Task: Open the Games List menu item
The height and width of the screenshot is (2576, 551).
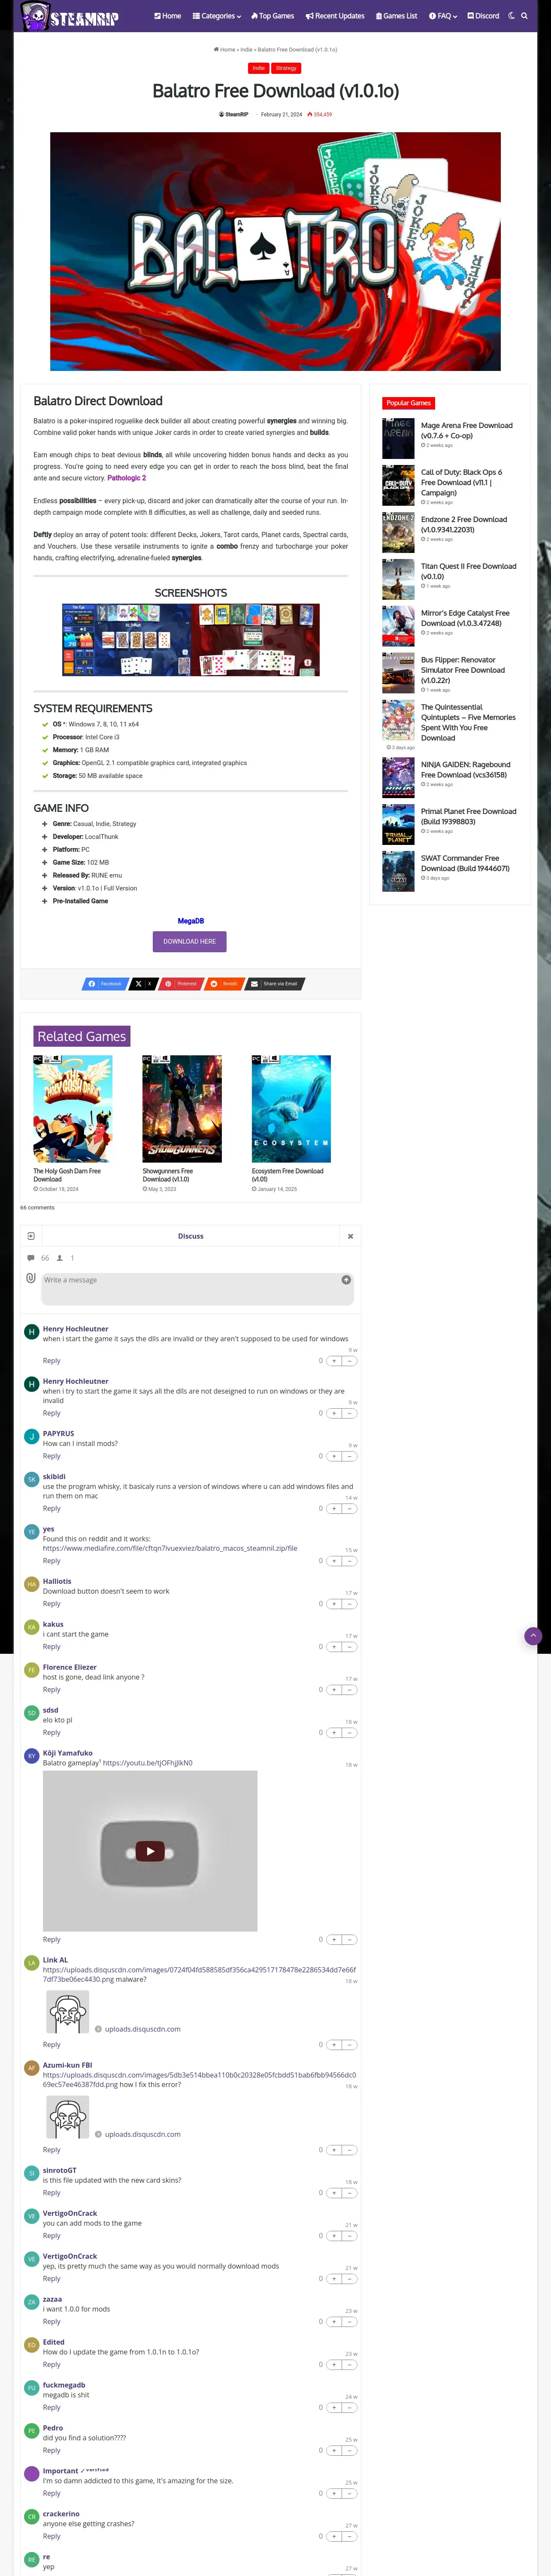Action: coord(396,16)
